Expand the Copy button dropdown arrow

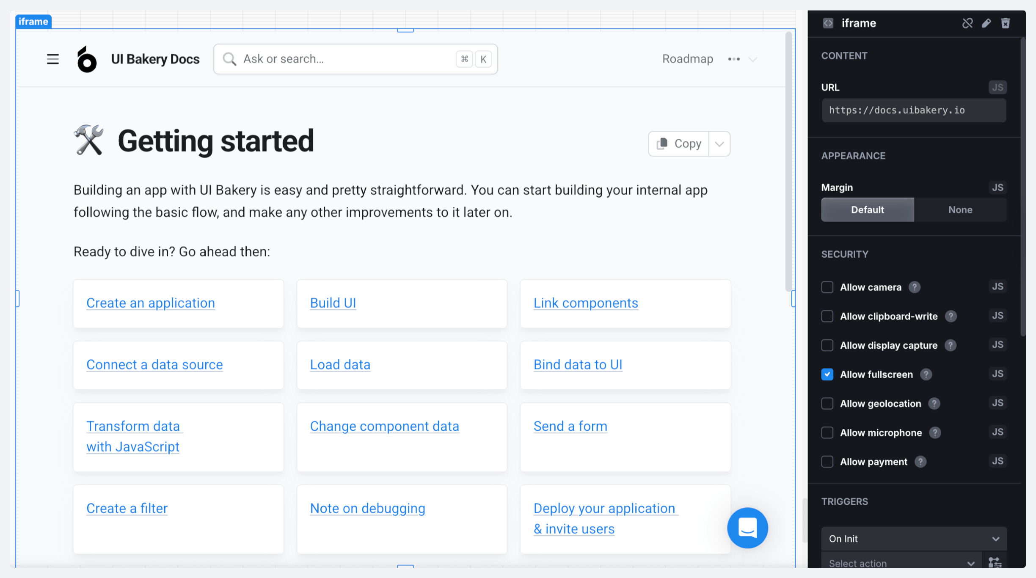point(719,144)
